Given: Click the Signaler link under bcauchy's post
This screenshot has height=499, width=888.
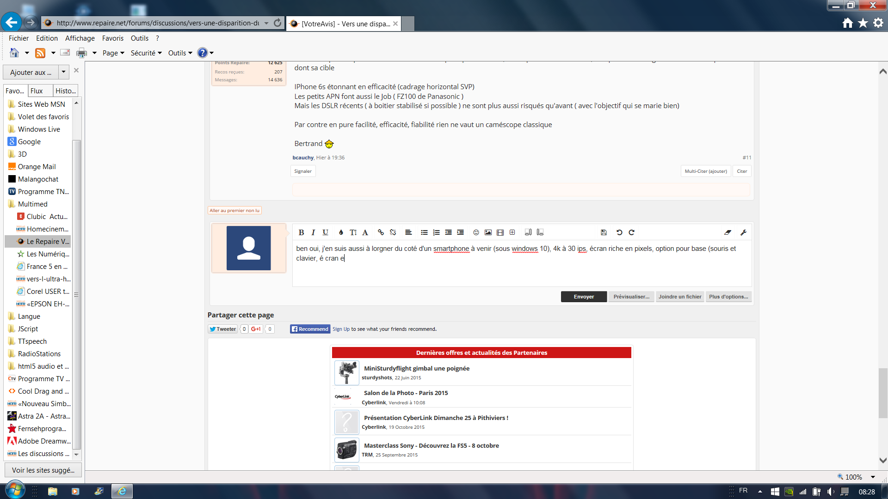Looking at the screenshot, I should (303, 171).
